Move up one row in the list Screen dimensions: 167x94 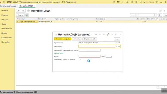(x=162, y=87)
